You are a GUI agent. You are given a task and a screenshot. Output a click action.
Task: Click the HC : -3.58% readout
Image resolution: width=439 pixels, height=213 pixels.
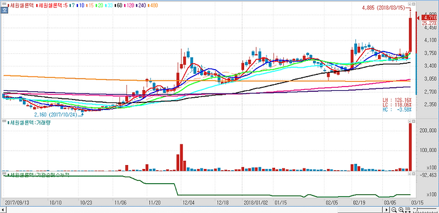pos(397,110)
